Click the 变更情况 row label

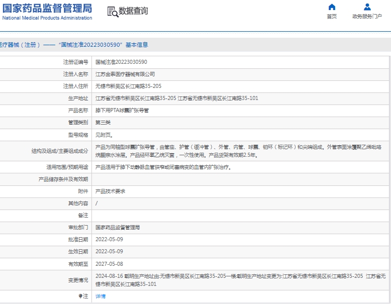(x=78, y=280)
